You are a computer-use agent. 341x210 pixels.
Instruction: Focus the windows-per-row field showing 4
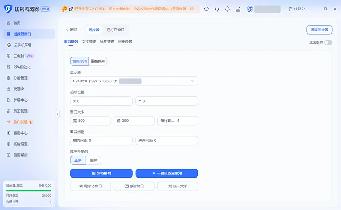(x=178, y=121)
